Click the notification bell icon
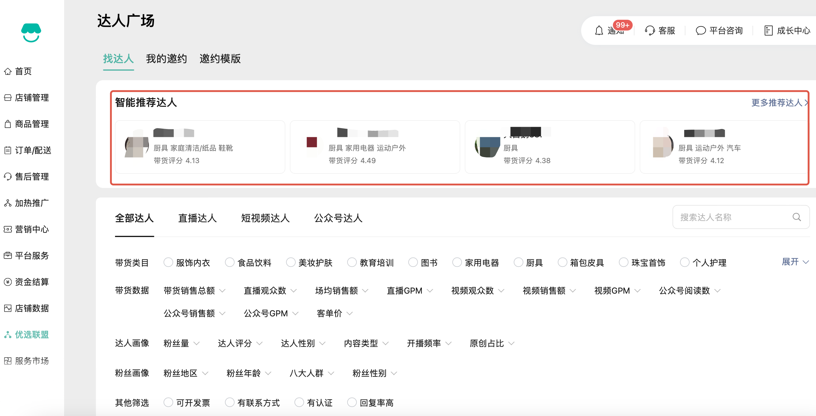Image resolution: width=816 pixels, height=416 pixels. 599,31
